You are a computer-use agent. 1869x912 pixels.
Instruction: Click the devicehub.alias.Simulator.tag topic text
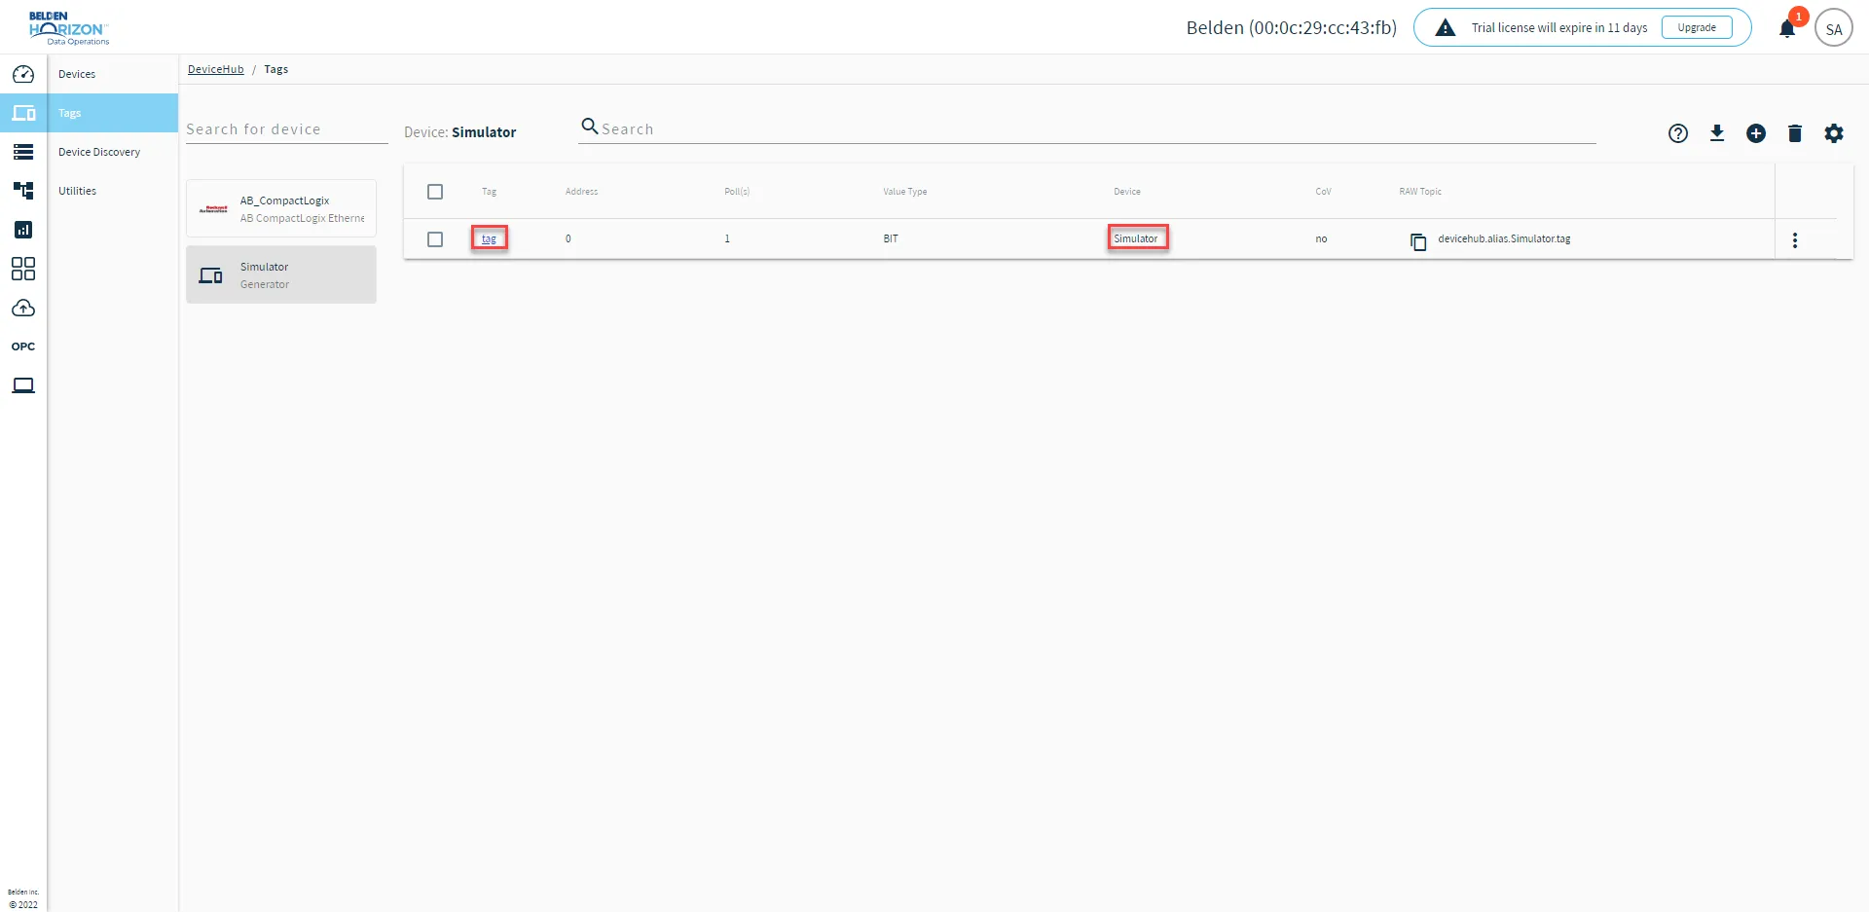click(1504, 238)
